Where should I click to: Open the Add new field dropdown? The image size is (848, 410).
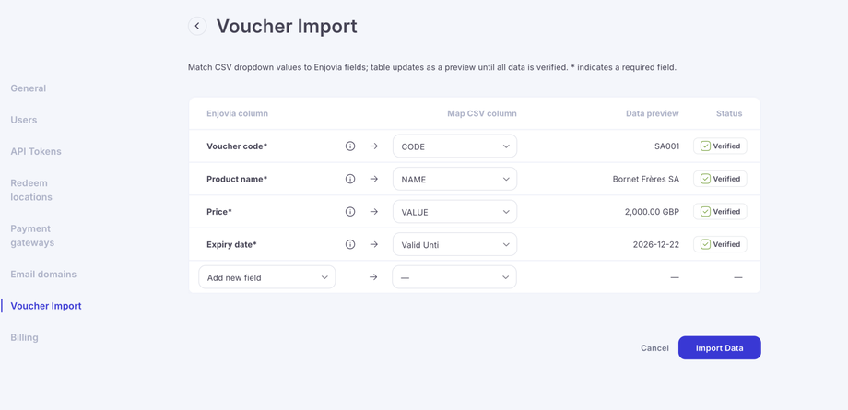coord(266,277)
